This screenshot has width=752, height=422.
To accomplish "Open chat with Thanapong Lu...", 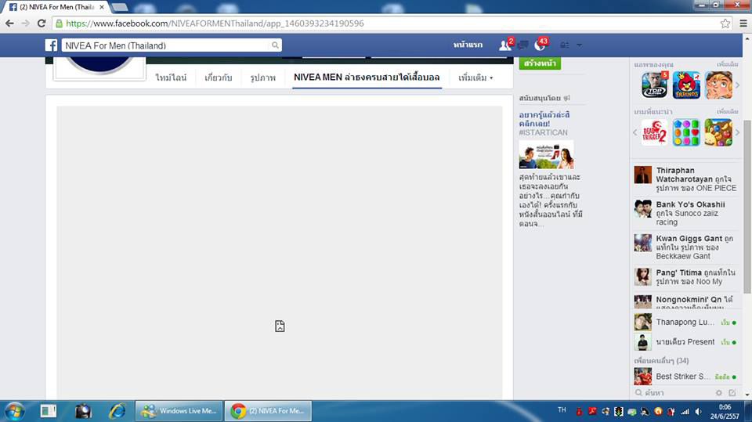I will tap(686, 323).
